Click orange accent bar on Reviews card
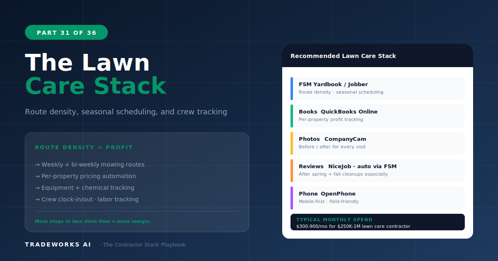The height and width of the screenshot is (261, 498). pos(292,170)
